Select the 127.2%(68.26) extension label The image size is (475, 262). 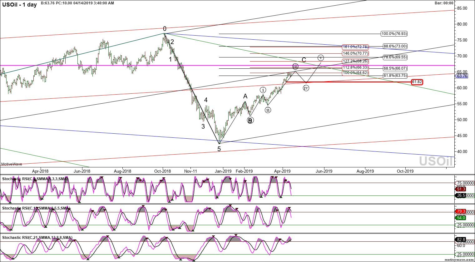point(355,61)
